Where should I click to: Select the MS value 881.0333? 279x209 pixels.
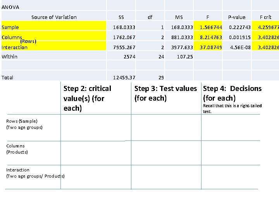[182, 37]
